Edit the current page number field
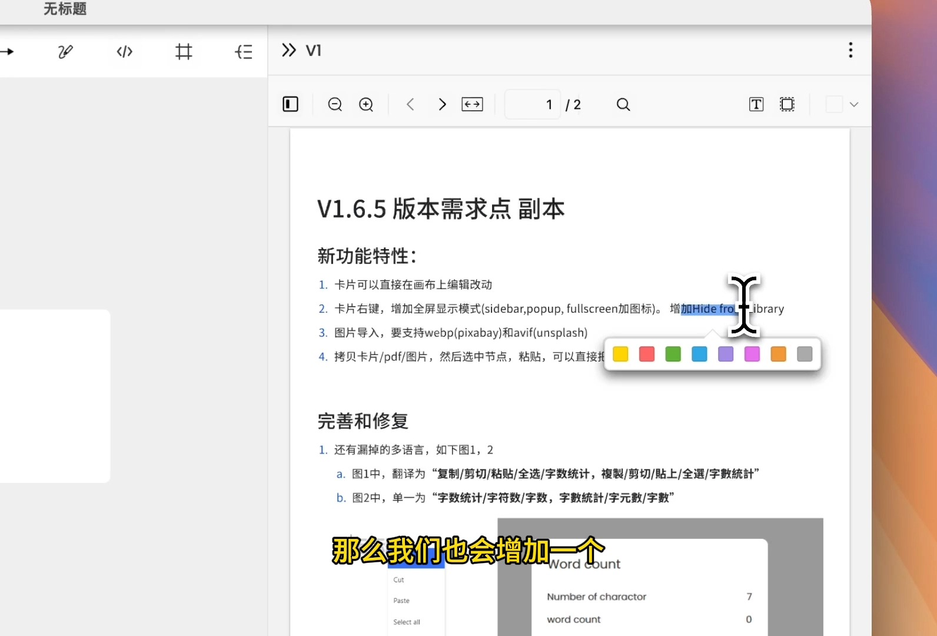Screen dimensions: 937x636 tap(533, 104)
